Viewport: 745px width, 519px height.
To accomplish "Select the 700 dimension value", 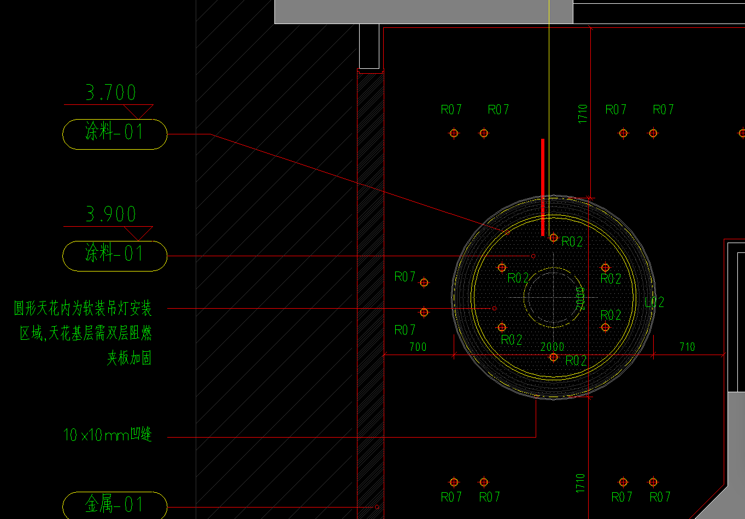I will [x=418, y=347].
